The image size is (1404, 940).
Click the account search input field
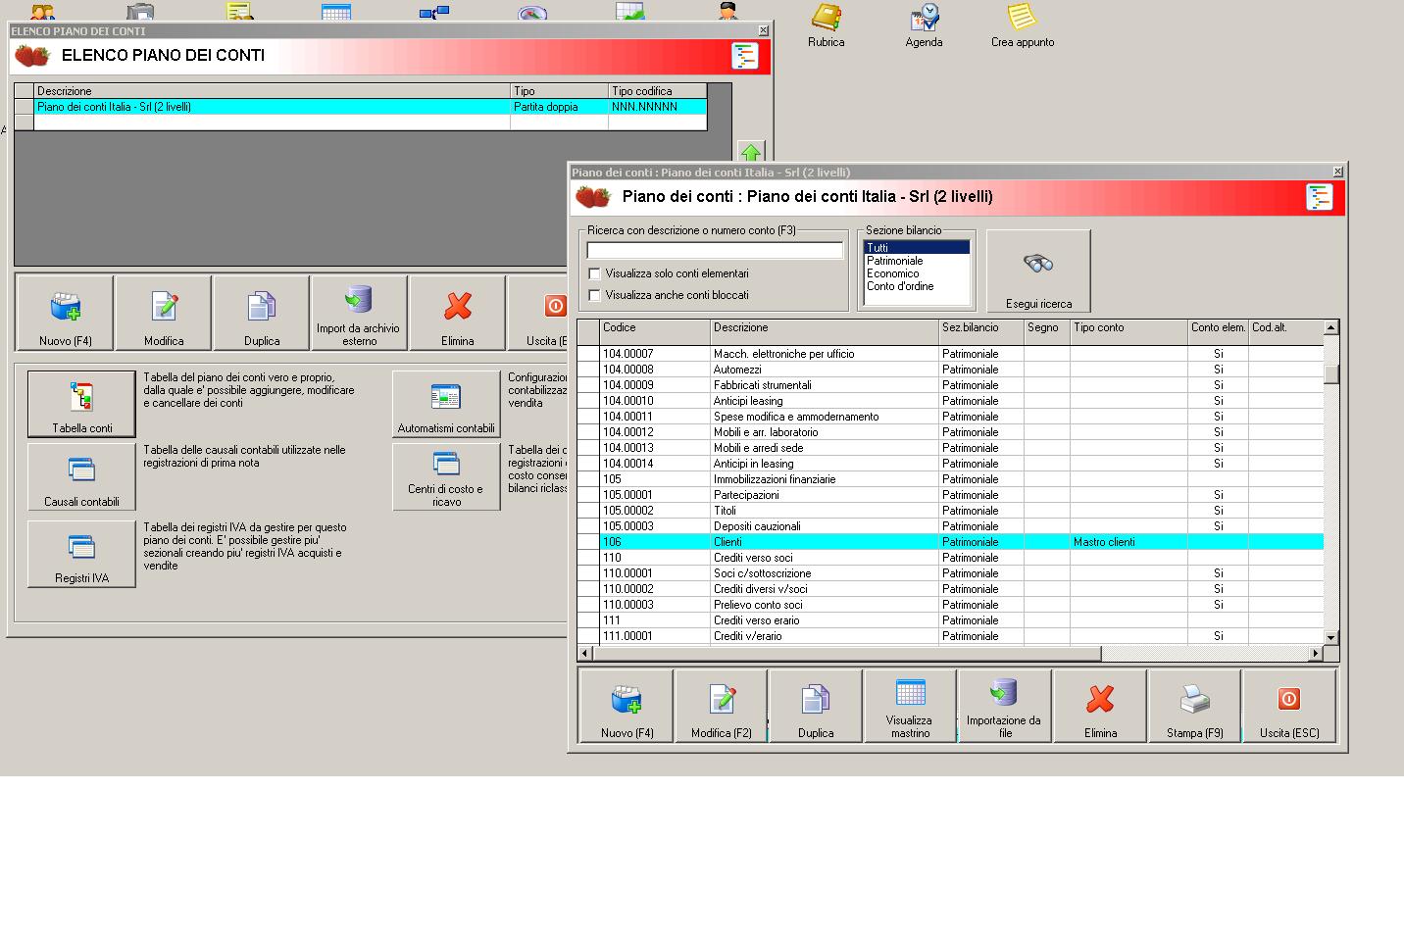pyautogui.click(x=714, y=251)
